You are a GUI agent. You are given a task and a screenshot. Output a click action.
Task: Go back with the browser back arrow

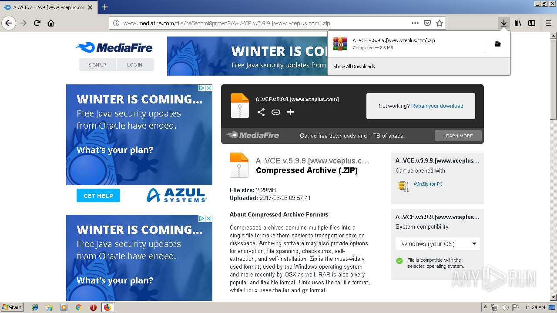click(9, 23)
